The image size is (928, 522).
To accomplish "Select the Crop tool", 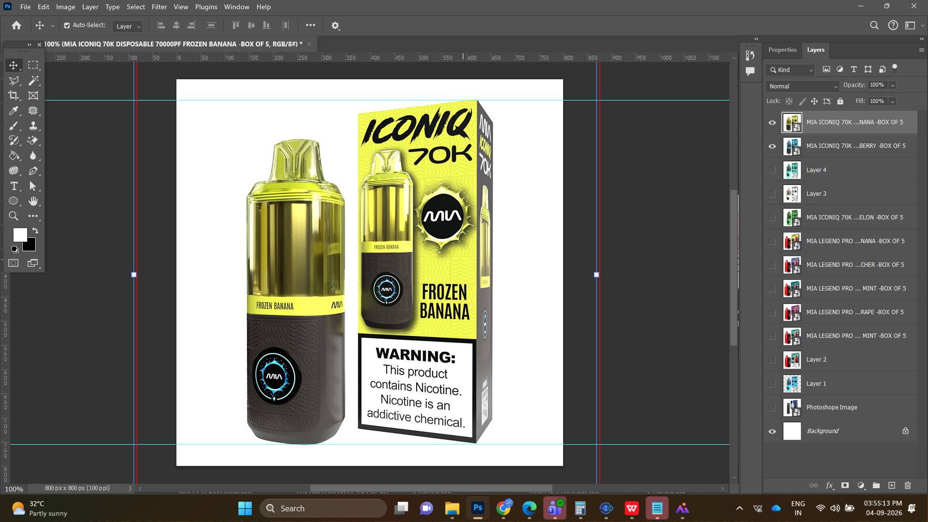I will point(14,95).
